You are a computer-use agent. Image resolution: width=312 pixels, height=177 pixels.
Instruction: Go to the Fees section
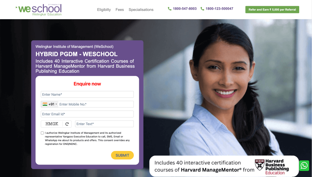pyautogui.click(x=119, y=10)
